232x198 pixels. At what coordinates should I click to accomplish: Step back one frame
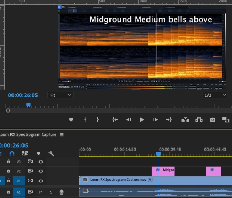pos(129,120)
